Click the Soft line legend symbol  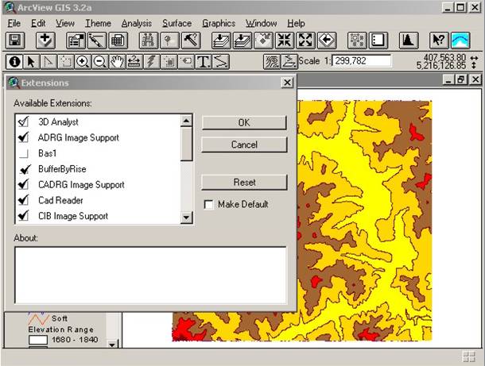38,319
